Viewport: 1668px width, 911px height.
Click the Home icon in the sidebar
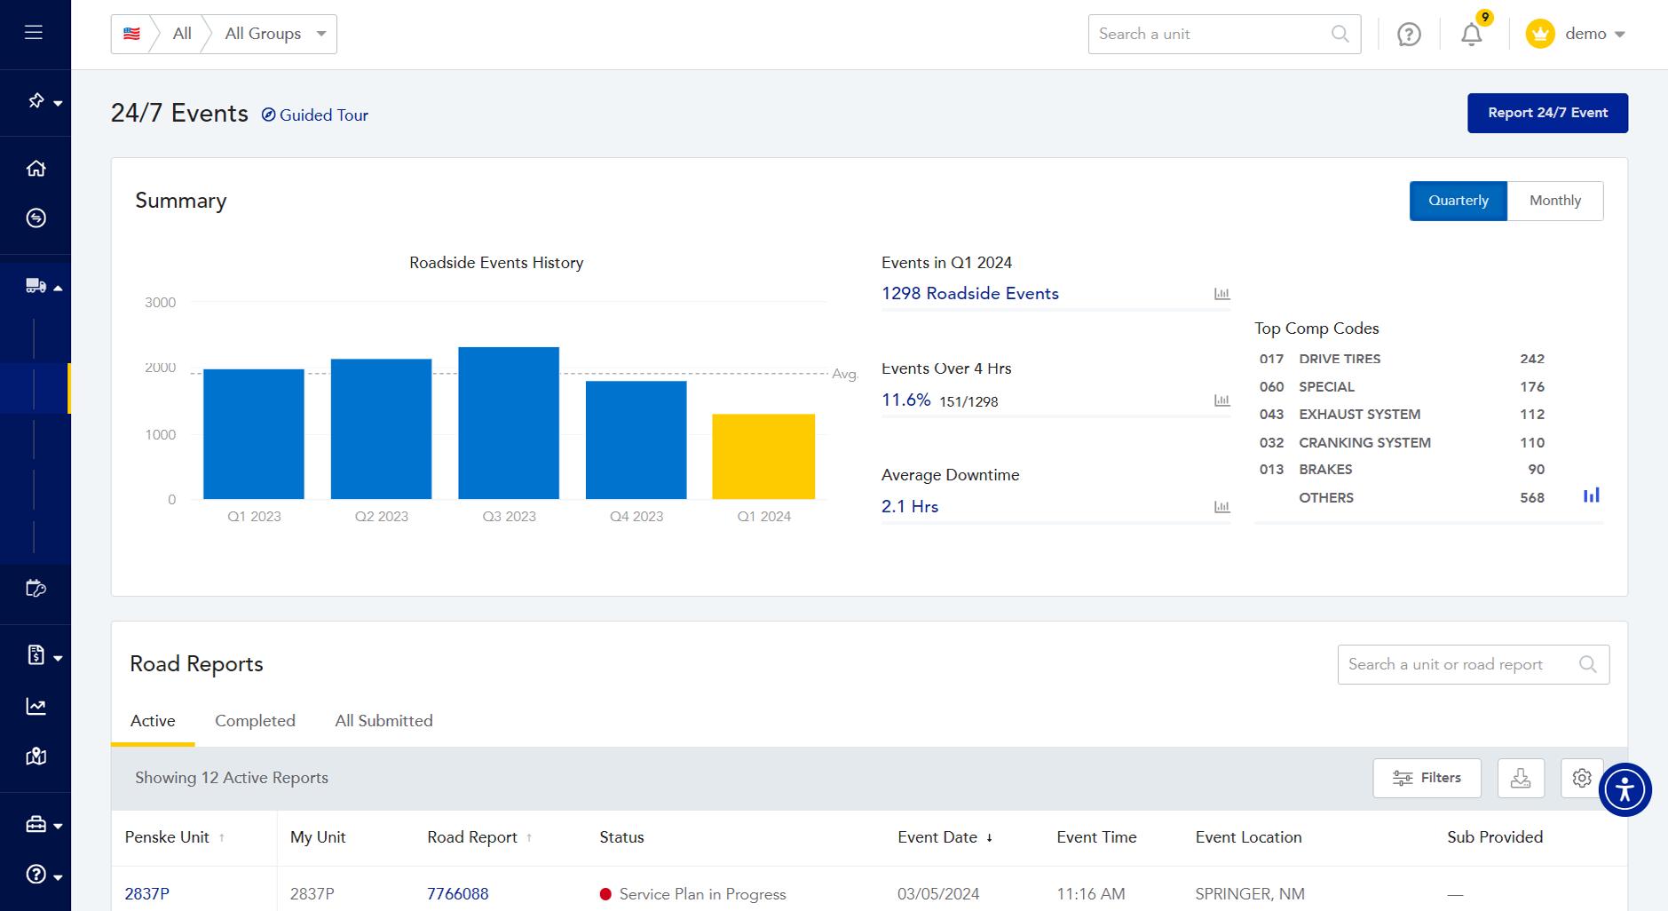(x=36, y=168)
